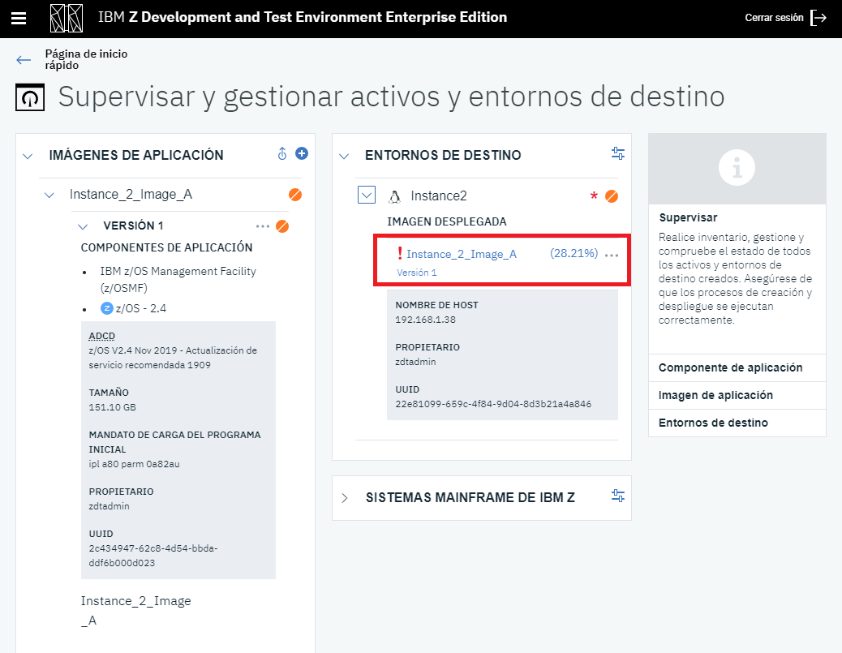The width and height of the screenshot is (842, 653).
Task: Click the (28.21%) progress indicator
Action: (574, 253)
